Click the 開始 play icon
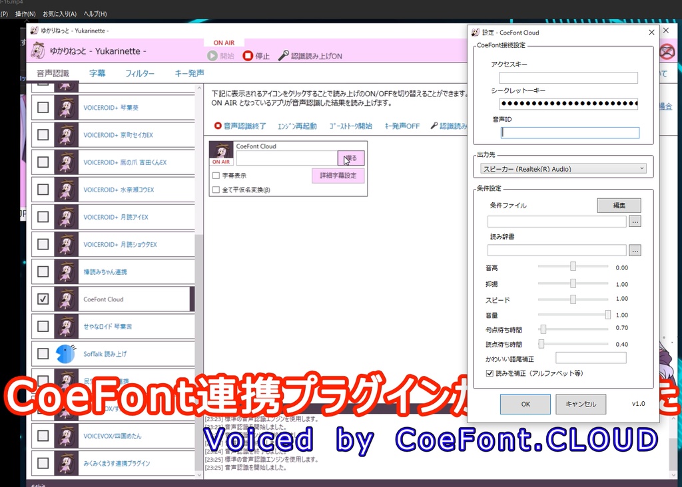The width and height of the screenshot is (682, 487). click(x=211, y=55)
